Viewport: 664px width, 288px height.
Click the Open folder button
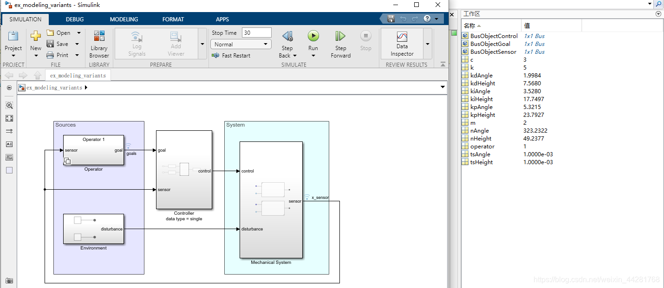(x=59, y=33)
